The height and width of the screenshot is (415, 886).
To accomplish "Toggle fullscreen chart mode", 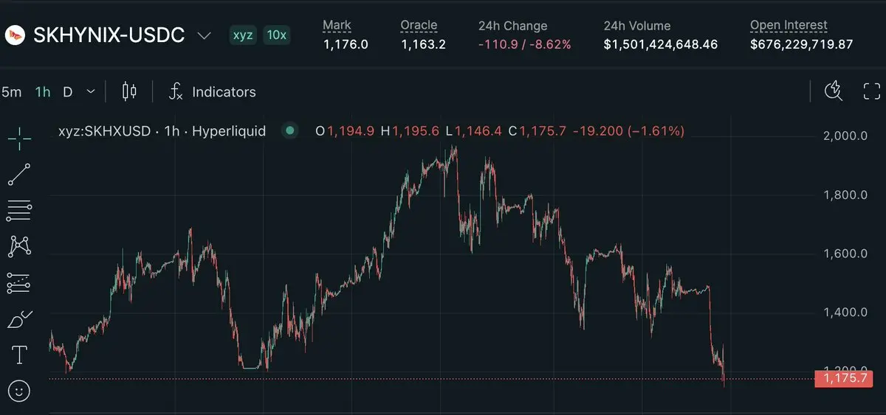I will [x=872, y=91].
